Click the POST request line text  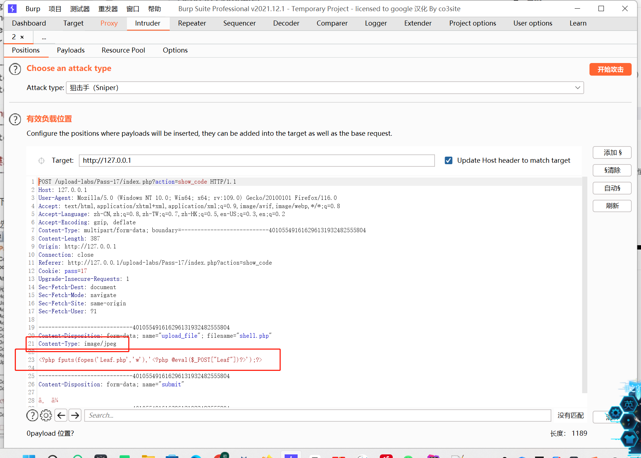pos(137,182)
